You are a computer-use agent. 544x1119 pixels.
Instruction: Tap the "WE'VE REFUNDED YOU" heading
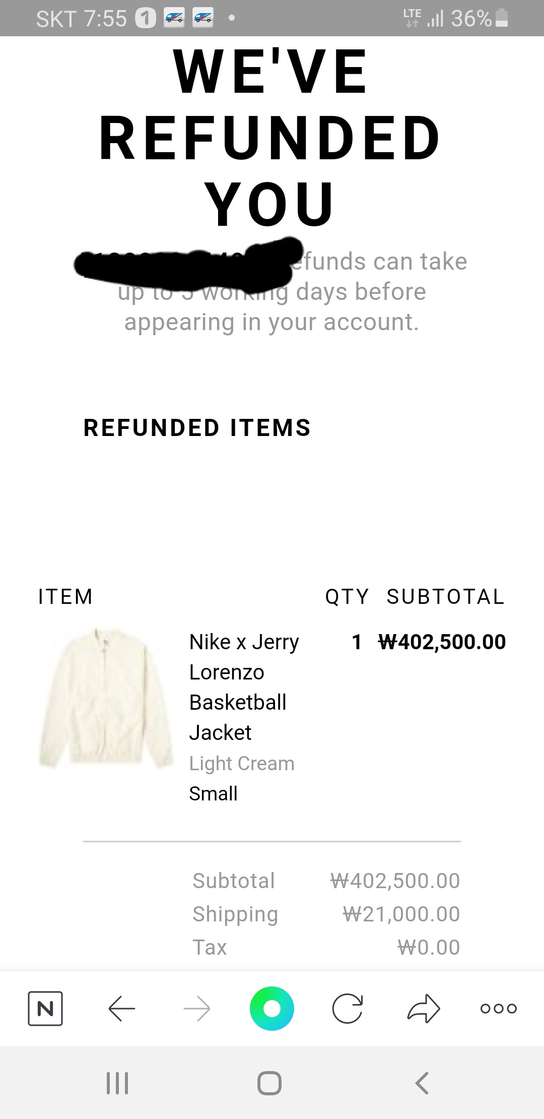(270, 137)
